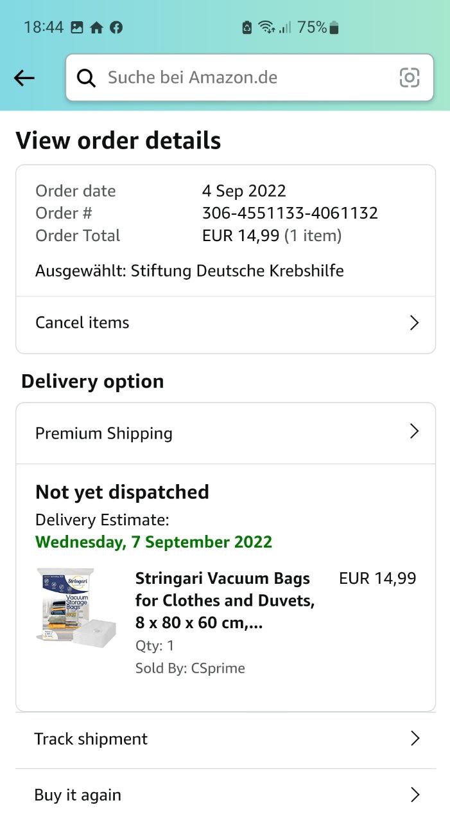Tap the search magnifier icon
This screenshot has width=450, height=823.
86,78
